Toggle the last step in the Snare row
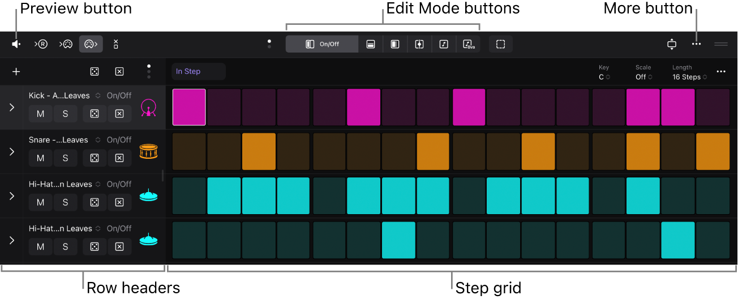The image size is (738, 304). point(713,151)
